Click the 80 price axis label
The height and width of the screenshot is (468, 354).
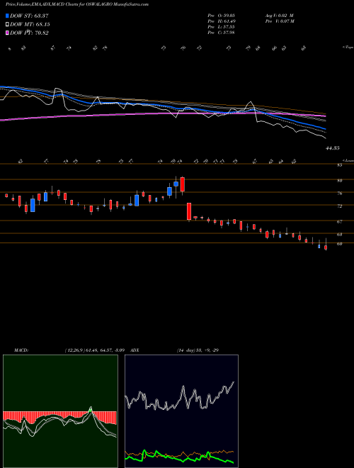point(339,180)
